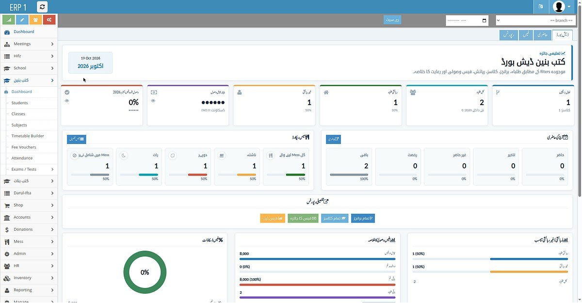582x303 pixels.
Task: Open the == branch == dropdown
Action: click(536, 20)
